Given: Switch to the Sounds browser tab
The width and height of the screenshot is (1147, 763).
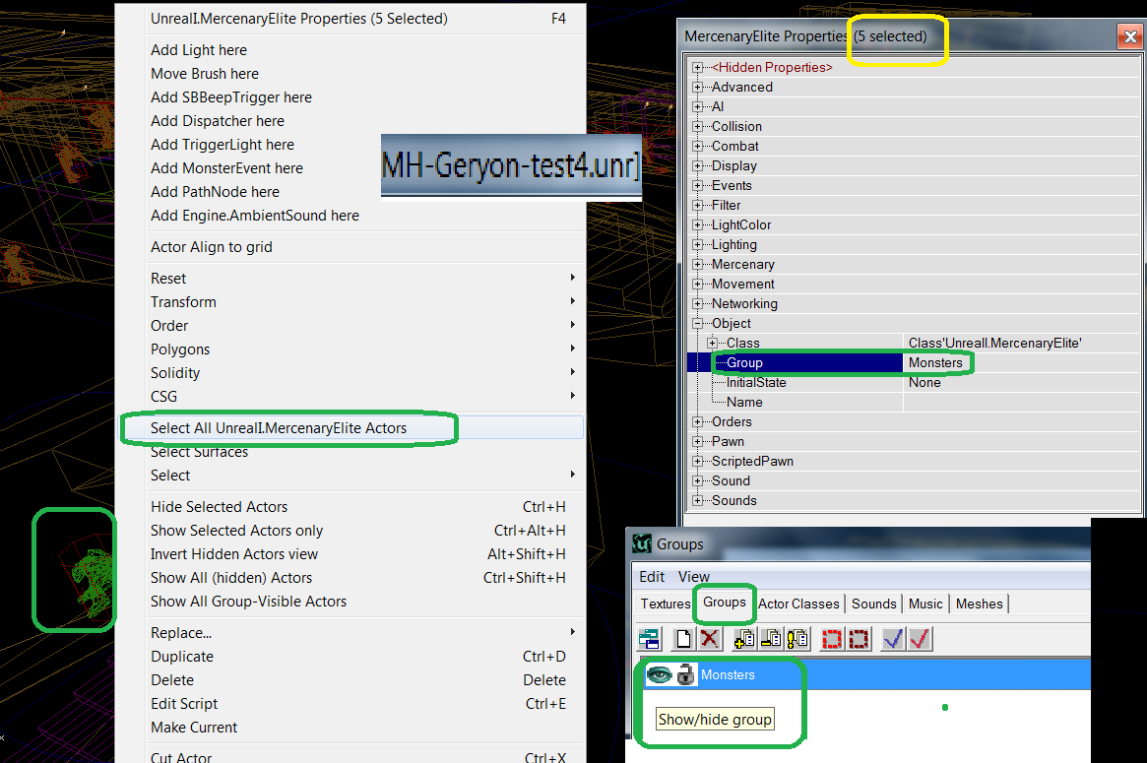Looking at the screenshot, I should tap(874, 604).
